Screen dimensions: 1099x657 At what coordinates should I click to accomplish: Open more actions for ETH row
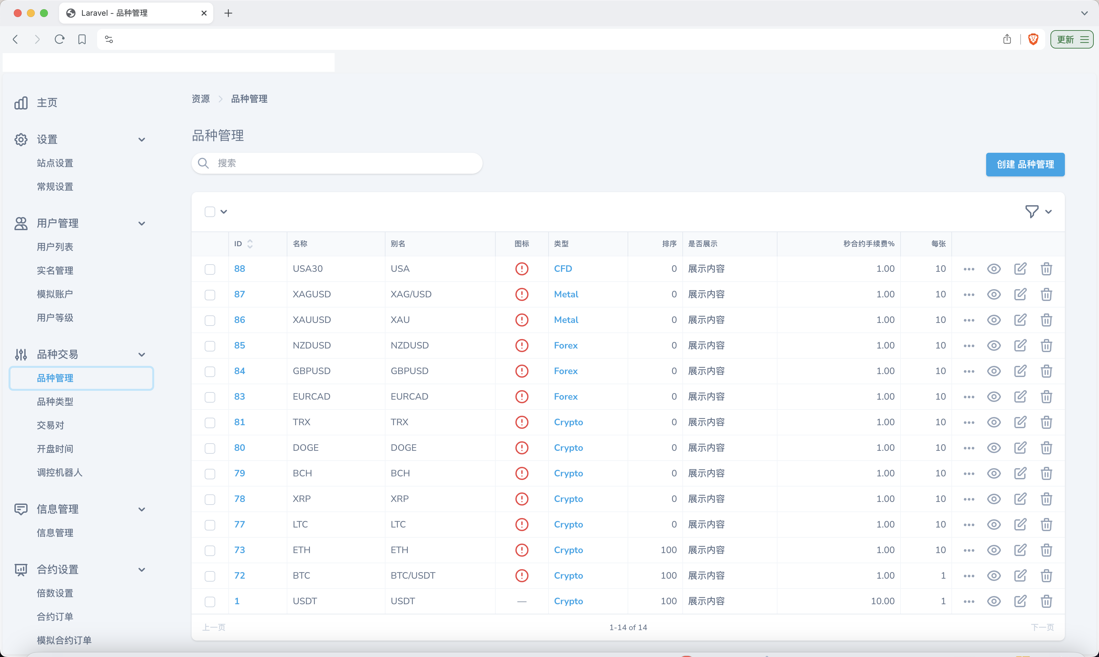point(969,550)
